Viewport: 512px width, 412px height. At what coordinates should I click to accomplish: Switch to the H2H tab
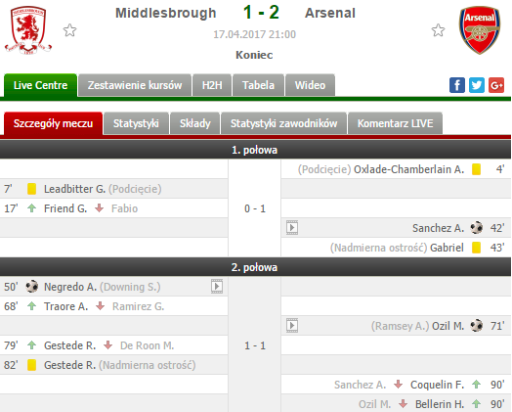pos(212,85)
